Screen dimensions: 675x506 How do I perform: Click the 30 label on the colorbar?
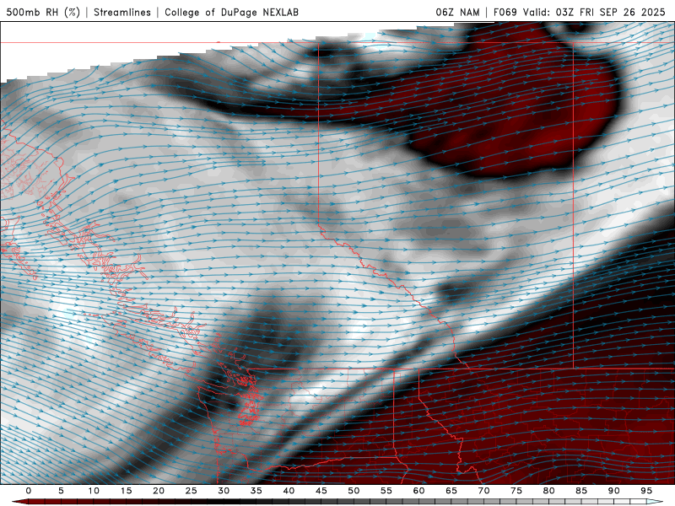224,491
